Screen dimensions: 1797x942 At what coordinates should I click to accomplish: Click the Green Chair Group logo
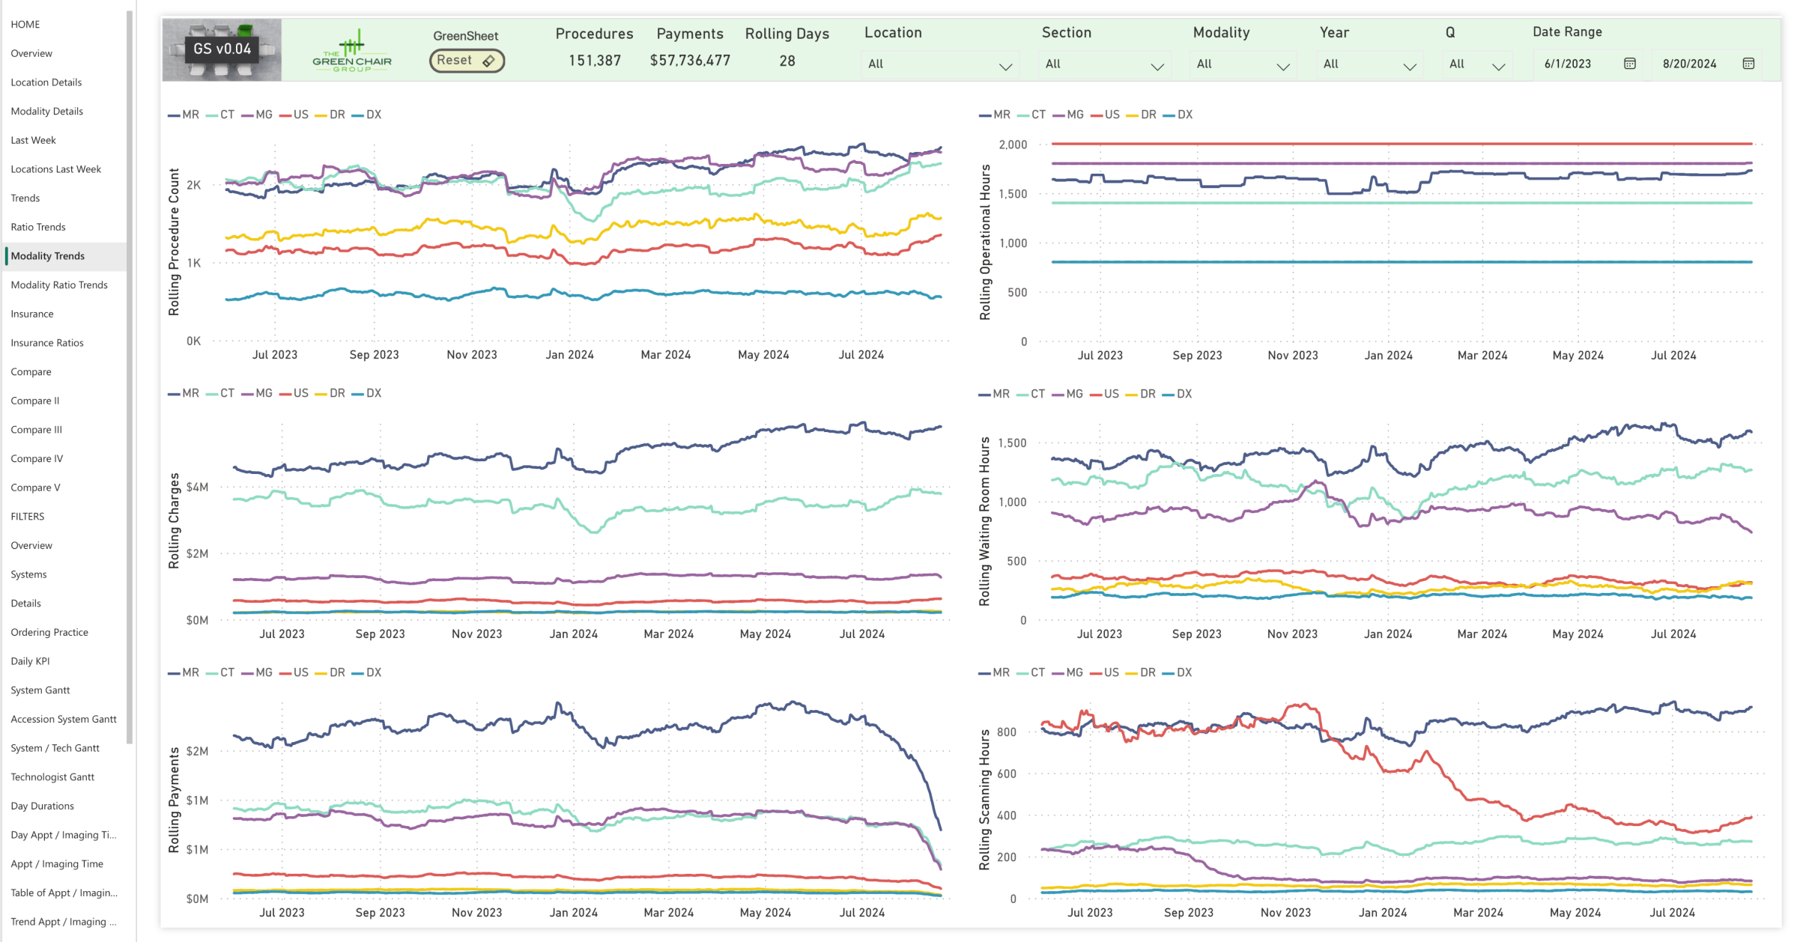pos(351,51)
